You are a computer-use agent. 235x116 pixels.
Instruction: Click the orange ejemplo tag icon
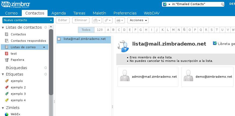[7, 81]
